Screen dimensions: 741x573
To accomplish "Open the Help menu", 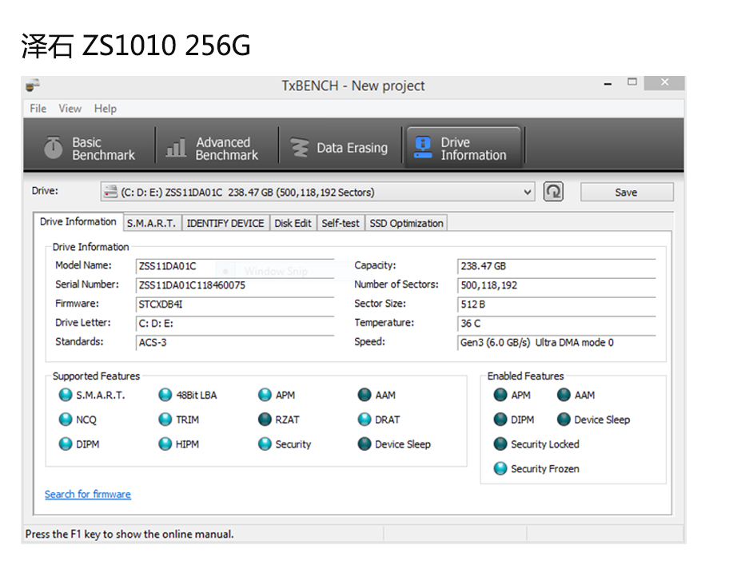I will click(105, 109).
